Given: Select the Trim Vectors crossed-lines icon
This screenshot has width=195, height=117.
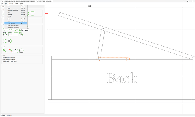Looking at the screenshot, I should (16, 51).
